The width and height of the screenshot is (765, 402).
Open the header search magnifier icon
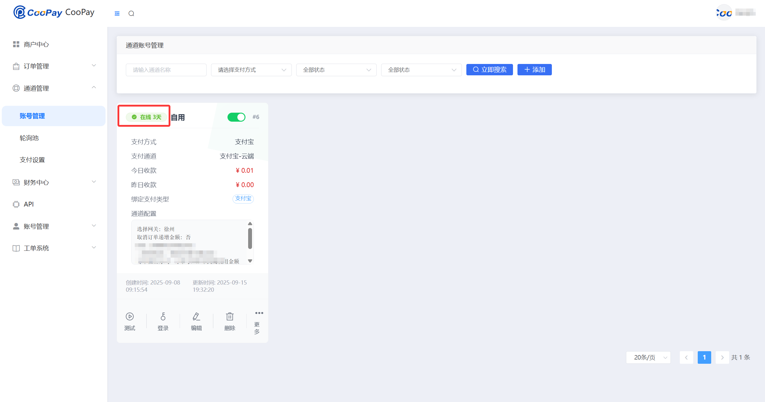coord(131,13)
